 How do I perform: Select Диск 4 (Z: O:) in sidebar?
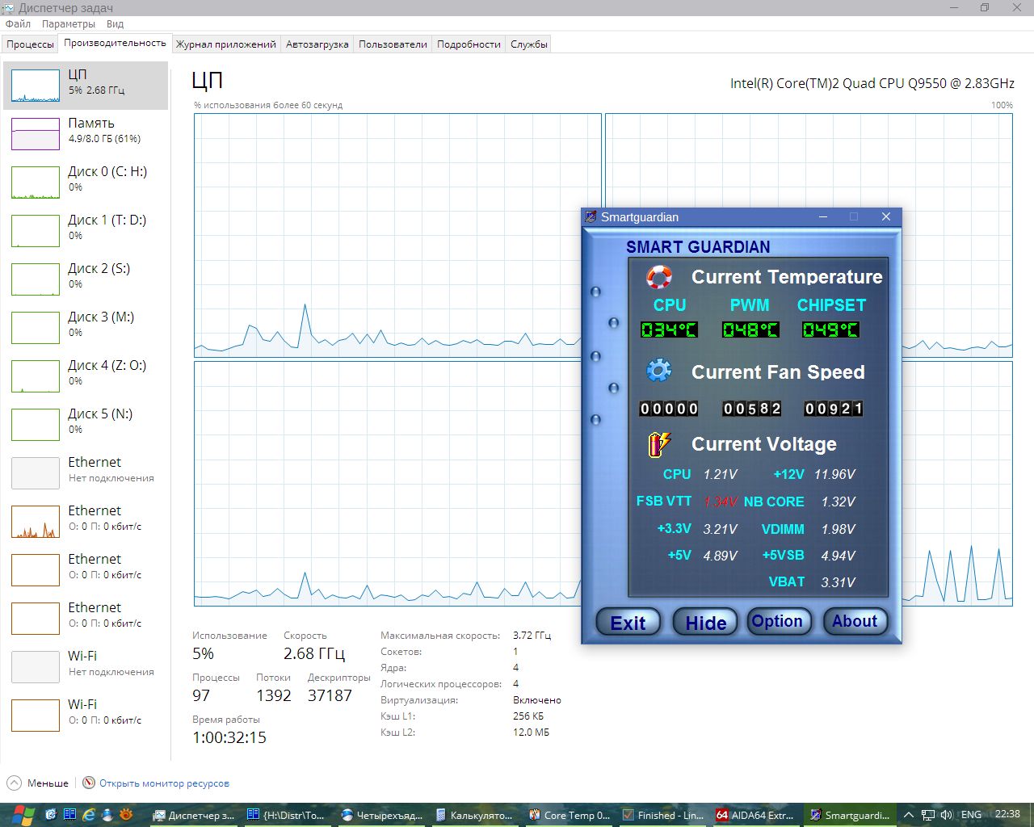86,376
